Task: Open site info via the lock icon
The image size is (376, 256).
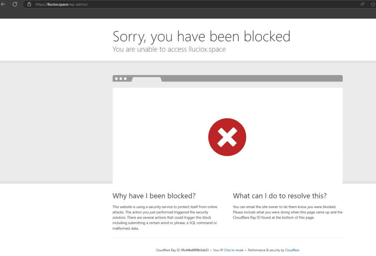Action: [x=29, y=4]
